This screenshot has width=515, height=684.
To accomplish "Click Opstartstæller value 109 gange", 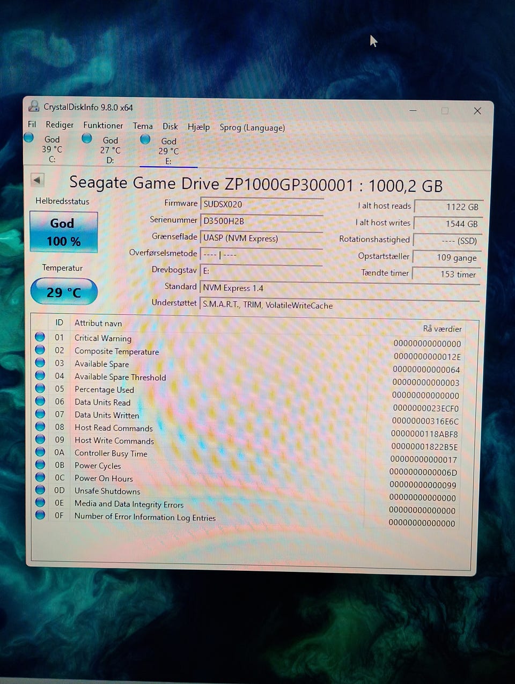I will click(447, 257).
